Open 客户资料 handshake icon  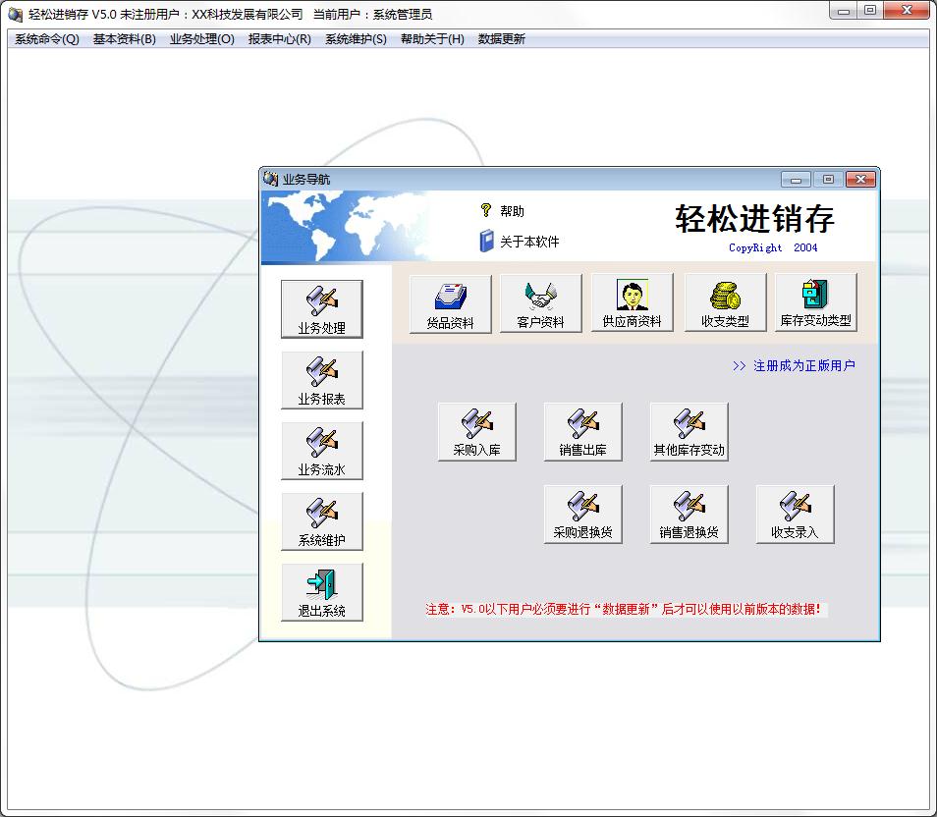pos(541,295)
